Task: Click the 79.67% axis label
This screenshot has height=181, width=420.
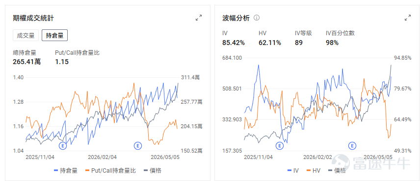Action: point(402,89)
